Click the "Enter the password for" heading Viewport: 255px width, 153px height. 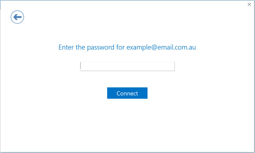coord(91,47)
